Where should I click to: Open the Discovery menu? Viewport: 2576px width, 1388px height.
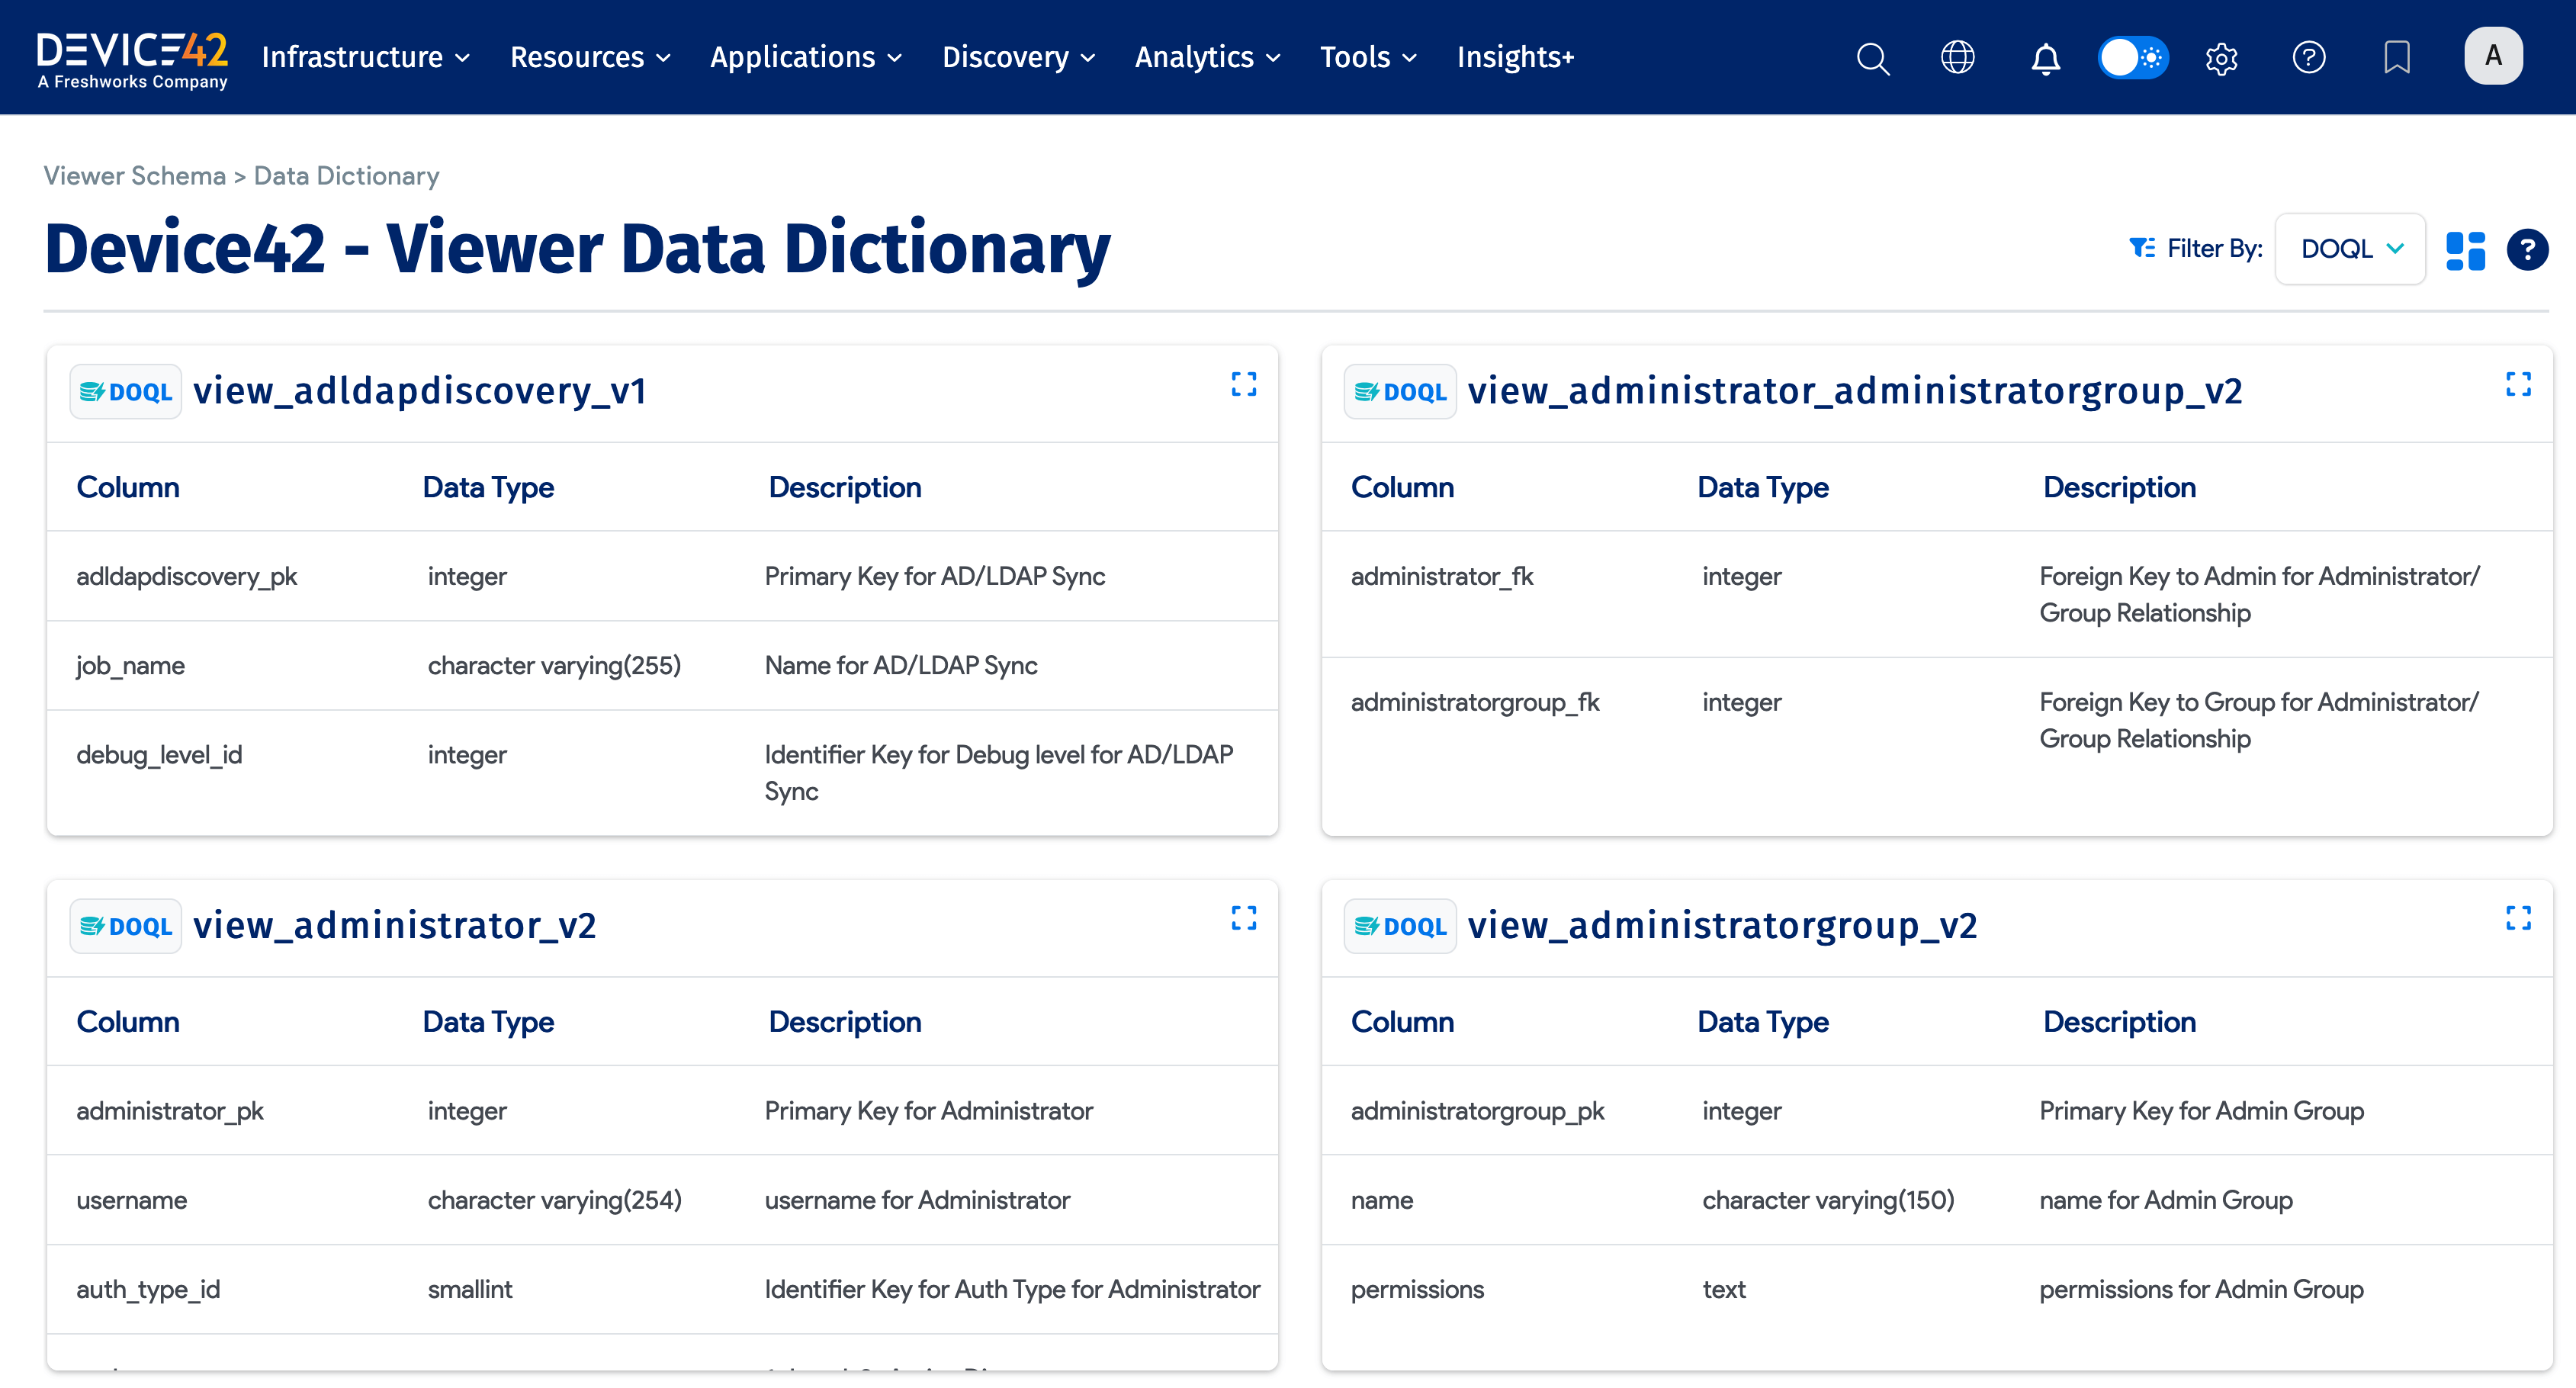point(1019,57)
